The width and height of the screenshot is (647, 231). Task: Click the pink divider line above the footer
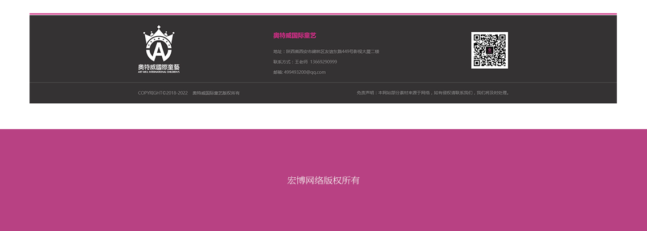pyautogui.click(x=323, y=14)
